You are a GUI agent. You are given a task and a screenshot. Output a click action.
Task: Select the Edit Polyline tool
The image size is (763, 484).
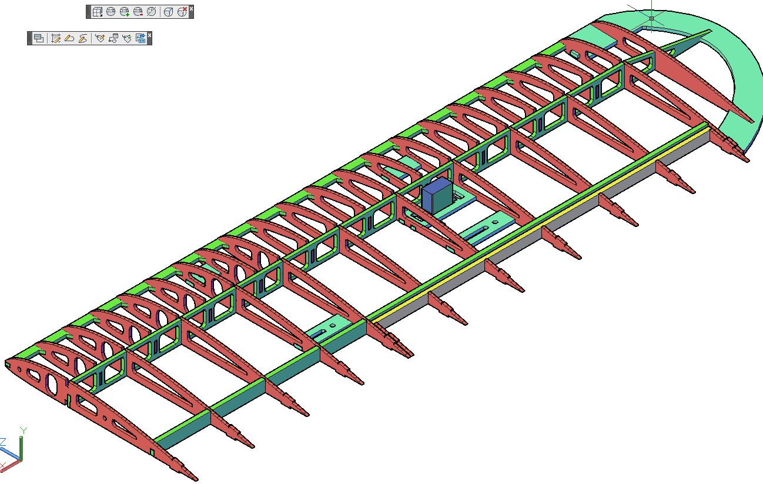[x=69, y=38]
